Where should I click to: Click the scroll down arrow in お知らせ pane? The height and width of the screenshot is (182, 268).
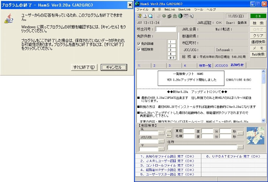coord(263,120)
